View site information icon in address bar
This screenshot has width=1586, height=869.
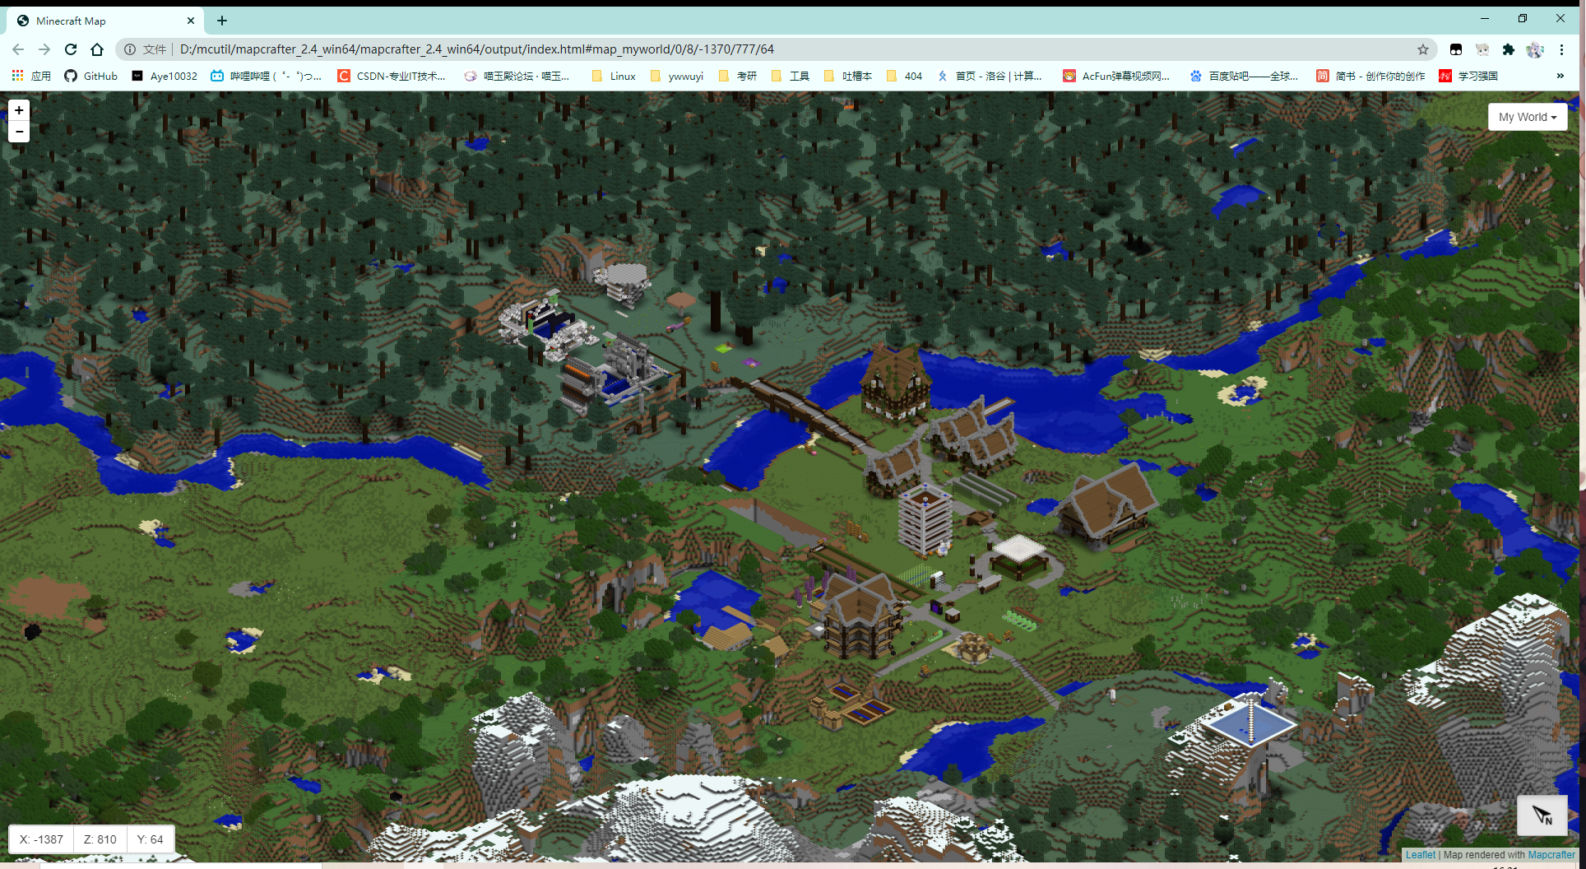130,49
